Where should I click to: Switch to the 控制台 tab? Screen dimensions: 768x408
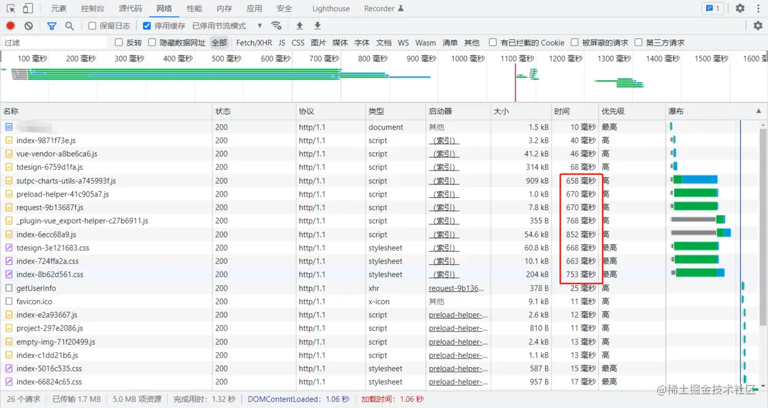[x=92, y=8]
